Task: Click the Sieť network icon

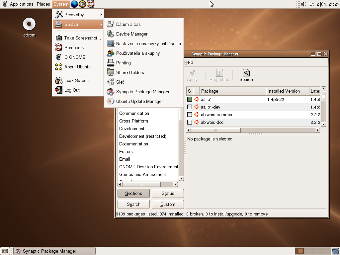Action: pos(111,82)
